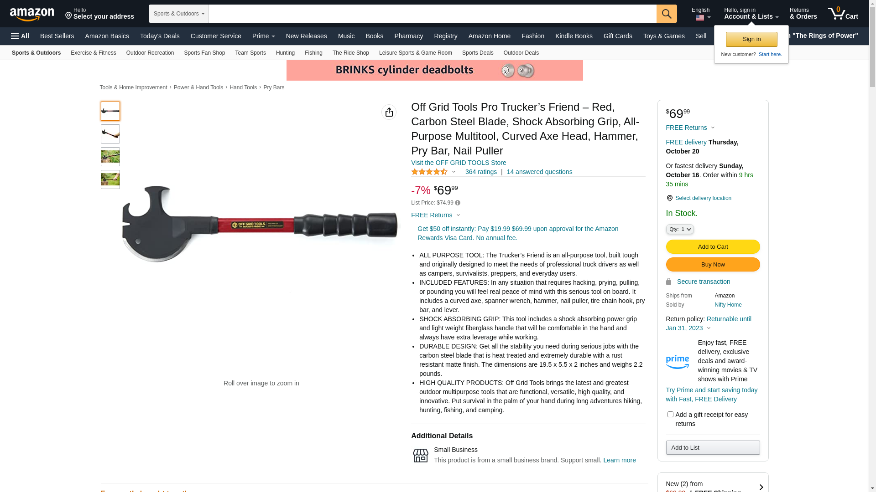The height and width of the screenshot is (492, 876).
Task: Click the share icon on product image
Action: coord(389,112)
